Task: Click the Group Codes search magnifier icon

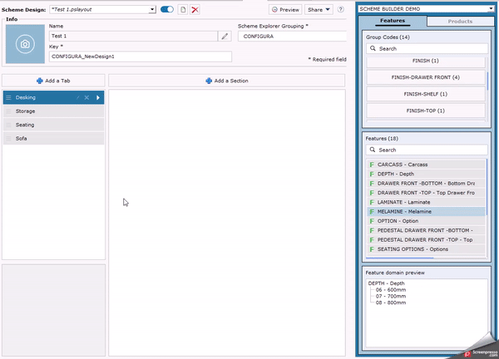Action: point(373,48)
